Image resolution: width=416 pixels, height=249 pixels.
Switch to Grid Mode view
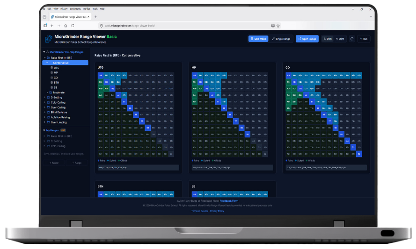pyautogui.click(x=258, y=39)
